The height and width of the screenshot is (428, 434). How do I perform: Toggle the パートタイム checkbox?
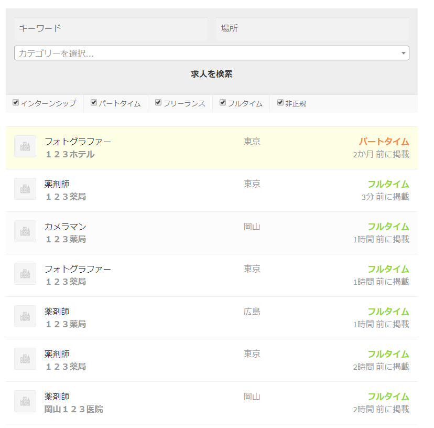point(94,102)
